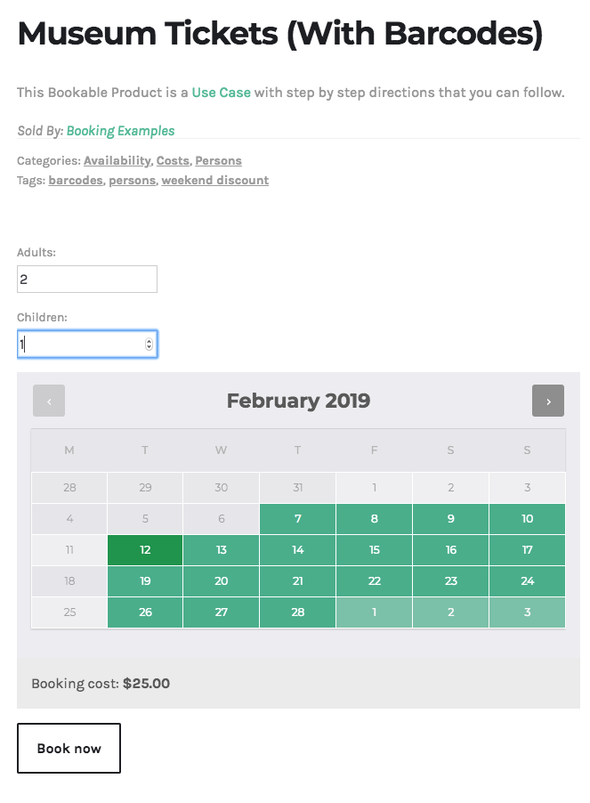
Task: Select February 24 on the calendar
Action: [x=528, y=581]
